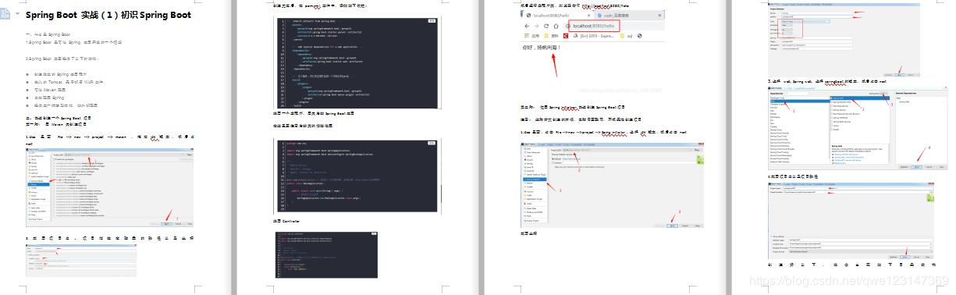The height and width of the screenshot is (295, 956).
Task: Click the Spring Boot 实战 document title
Action: coord(108,15)
